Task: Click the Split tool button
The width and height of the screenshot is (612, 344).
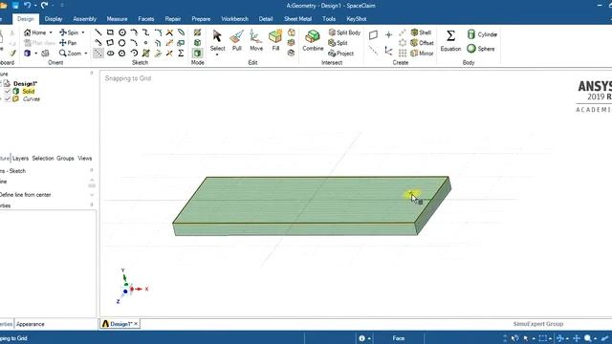Action: (338, 43)
